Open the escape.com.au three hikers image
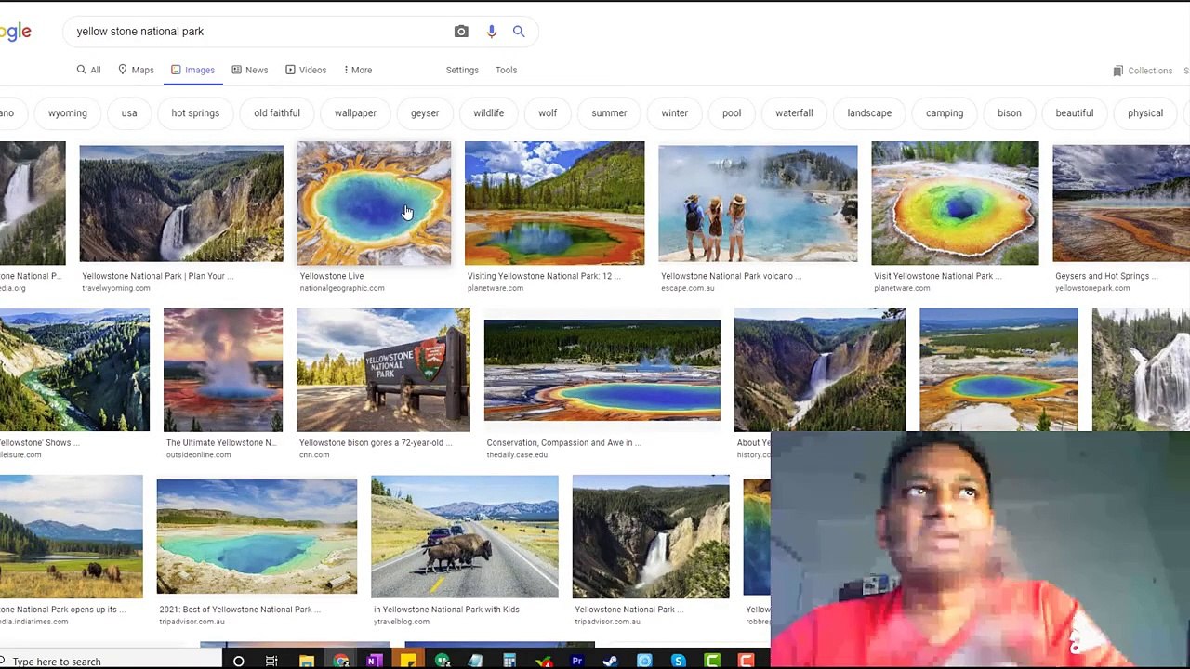 pyautogui.click(x=758, y=203)
